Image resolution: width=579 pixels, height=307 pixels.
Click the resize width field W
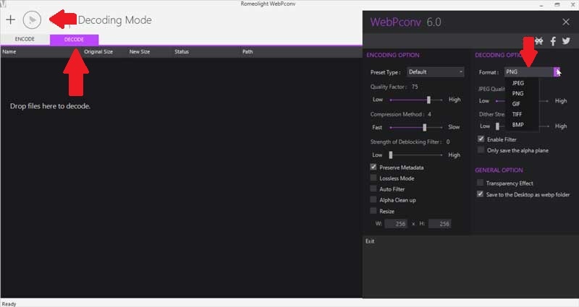pos(396,224)
